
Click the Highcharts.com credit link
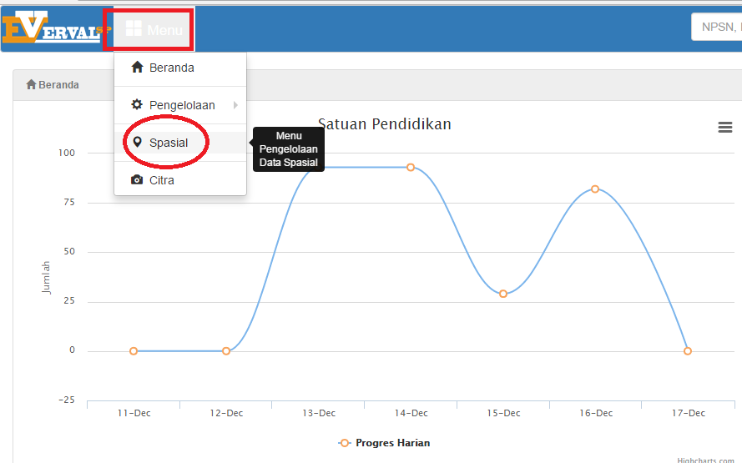pyautogui.click(x=705, y=460)
